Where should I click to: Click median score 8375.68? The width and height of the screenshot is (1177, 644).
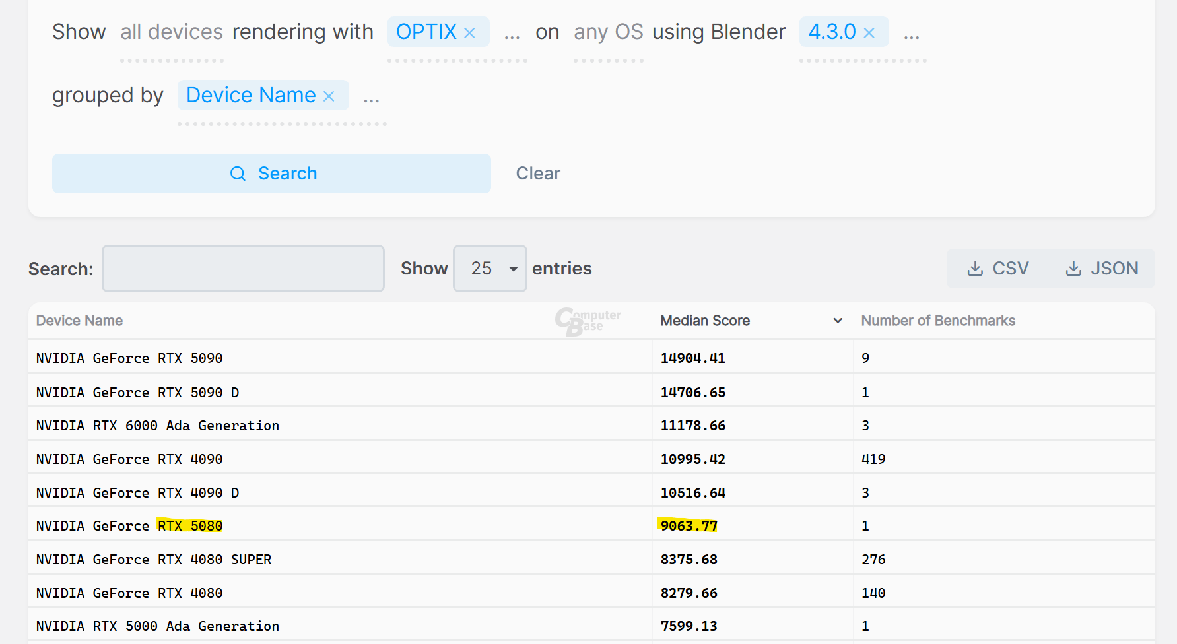coord(689,560)
